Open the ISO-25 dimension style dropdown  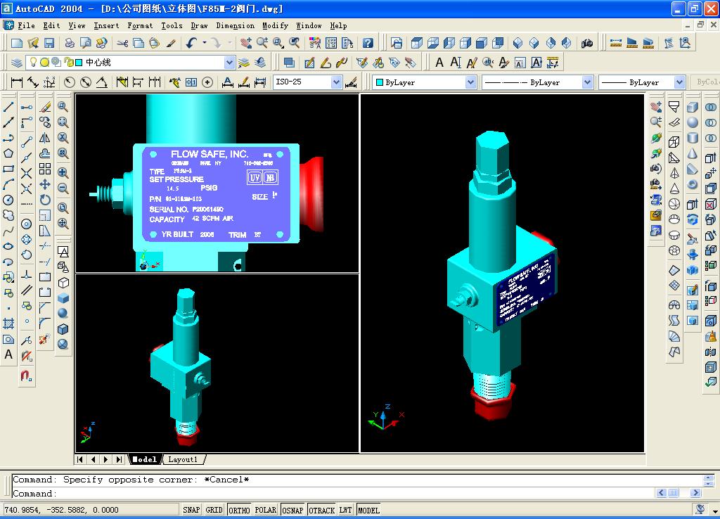336,82
